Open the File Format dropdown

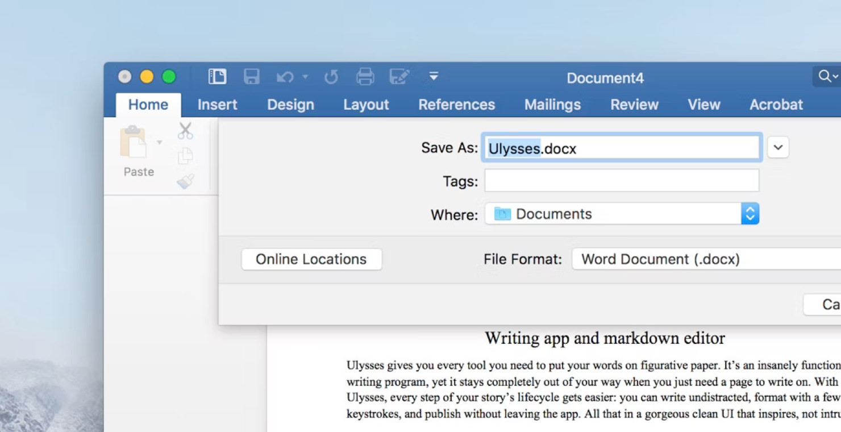(706, 259)
